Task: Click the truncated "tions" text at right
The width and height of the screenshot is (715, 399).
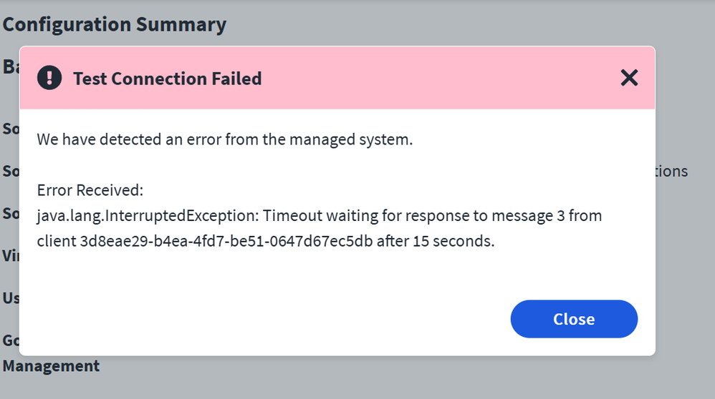Action: click(671, 172)
